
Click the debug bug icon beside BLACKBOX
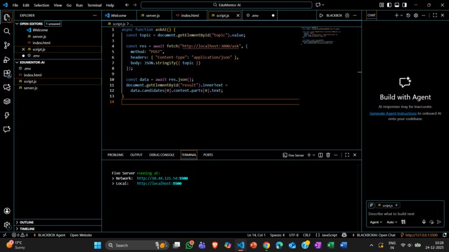(x=347, y=16)
